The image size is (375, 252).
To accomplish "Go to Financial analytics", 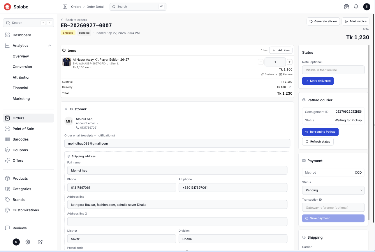I will coord(20,88).
